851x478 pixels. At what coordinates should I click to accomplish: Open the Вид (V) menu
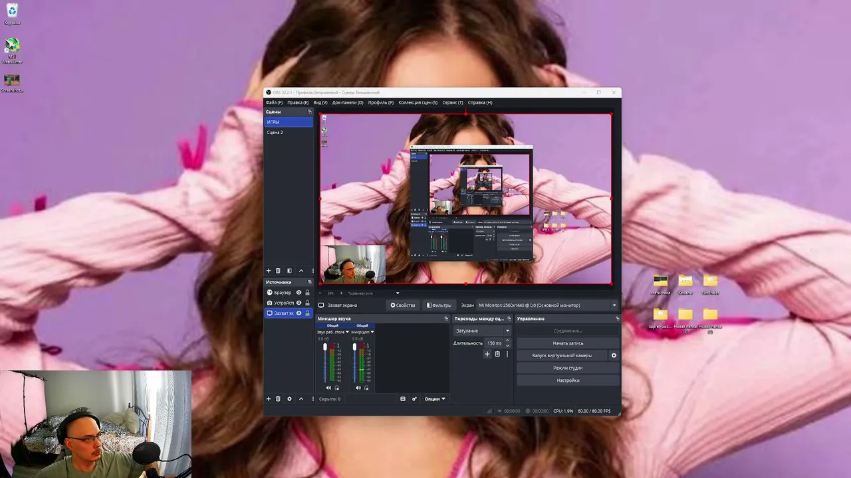[x=320, y=103]
